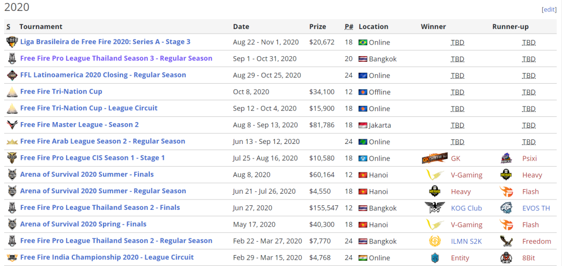
Task: Open Free Fire India Championship 2020 link
Action: 107,258
